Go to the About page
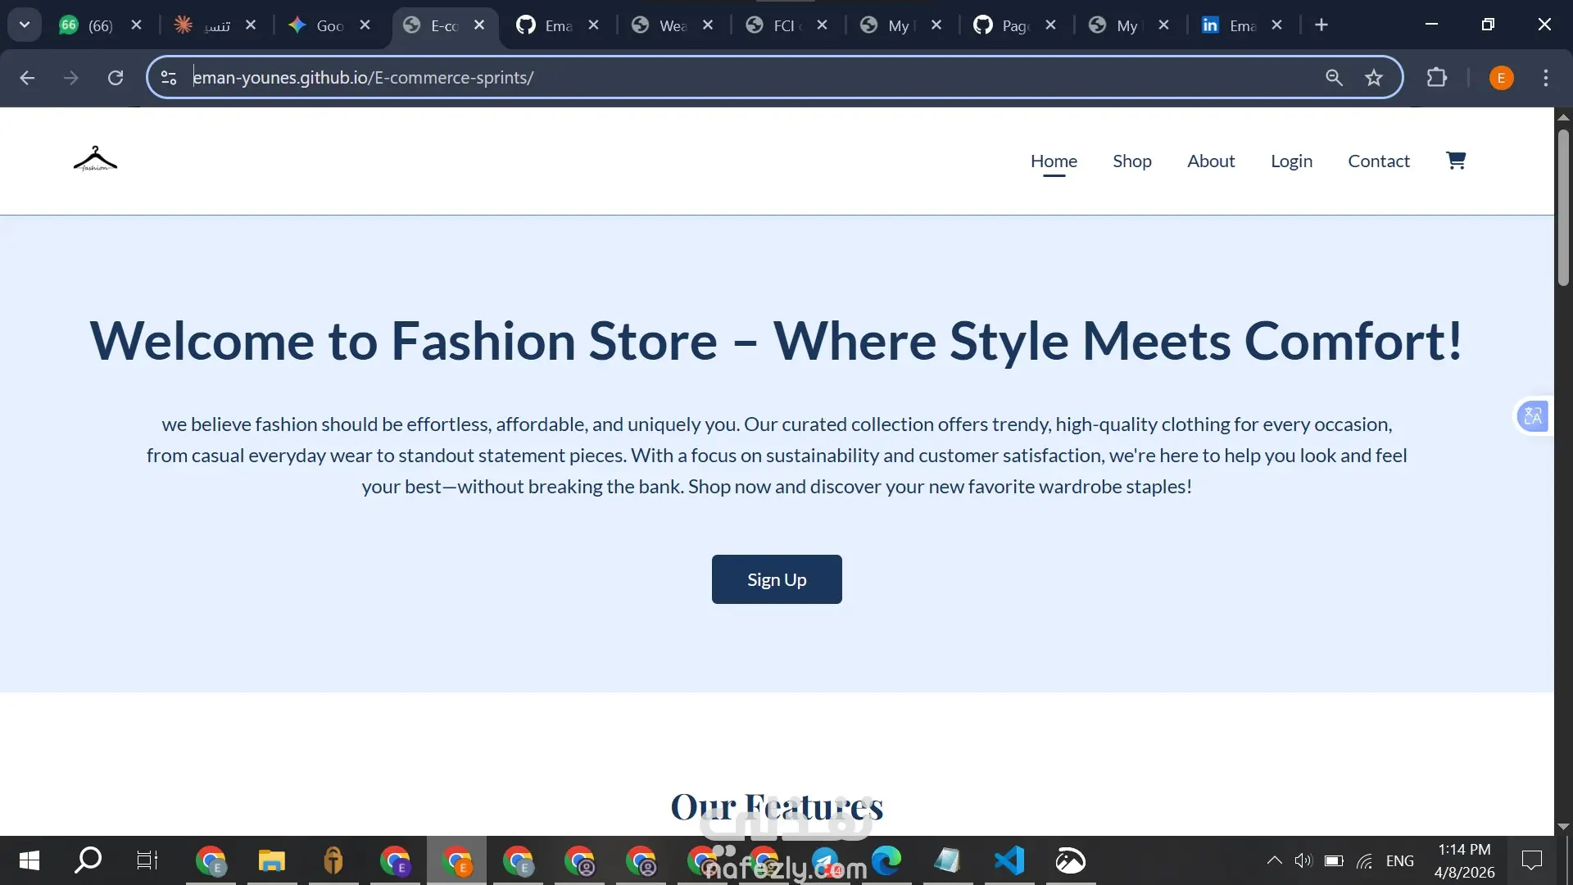This screenshot has height=885, width=1573. pyautogui.click(x=1211, y=161)
